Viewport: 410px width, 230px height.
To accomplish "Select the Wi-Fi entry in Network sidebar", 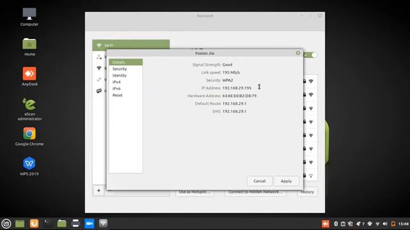I will click(x=131, y=45).
